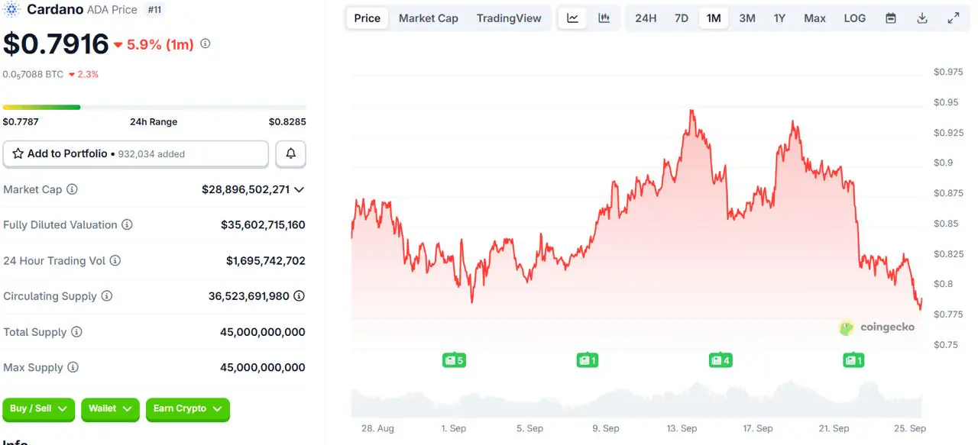The width and height of the screenshot is (978, 445).
Task: Select the 24H time range
Action: pos(646,18)
